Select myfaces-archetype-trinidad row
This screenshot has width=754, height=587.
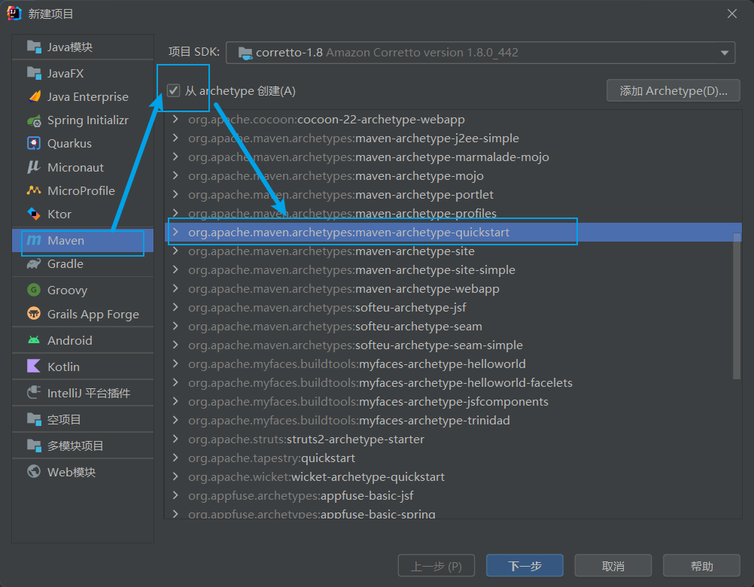pyautogui.click(x=452, y=420)
